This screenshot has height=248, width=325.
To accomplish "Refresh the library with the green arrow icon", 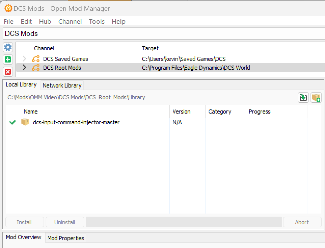I will pyautogui.click(x=303, y=97).
